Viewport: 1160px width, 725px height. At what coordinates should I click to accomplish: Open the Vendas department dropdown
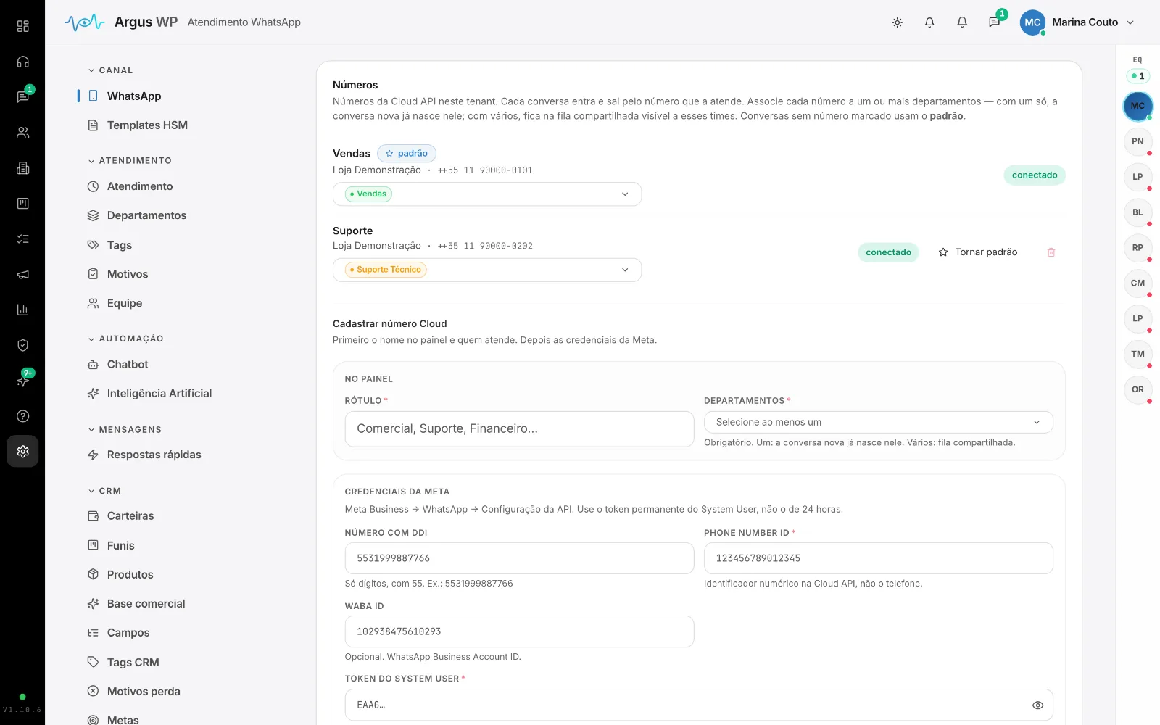[487, 194]
